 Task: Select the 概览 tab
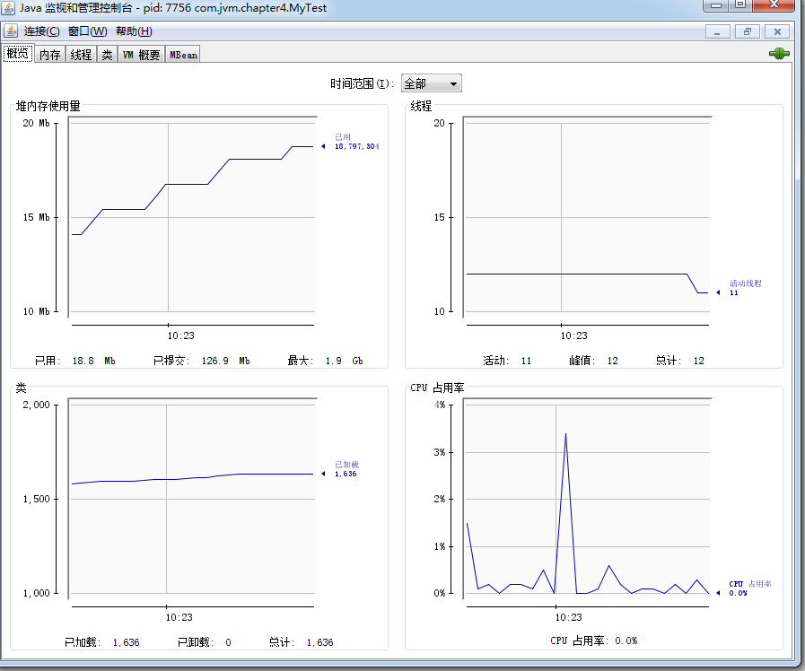(18, 53)
